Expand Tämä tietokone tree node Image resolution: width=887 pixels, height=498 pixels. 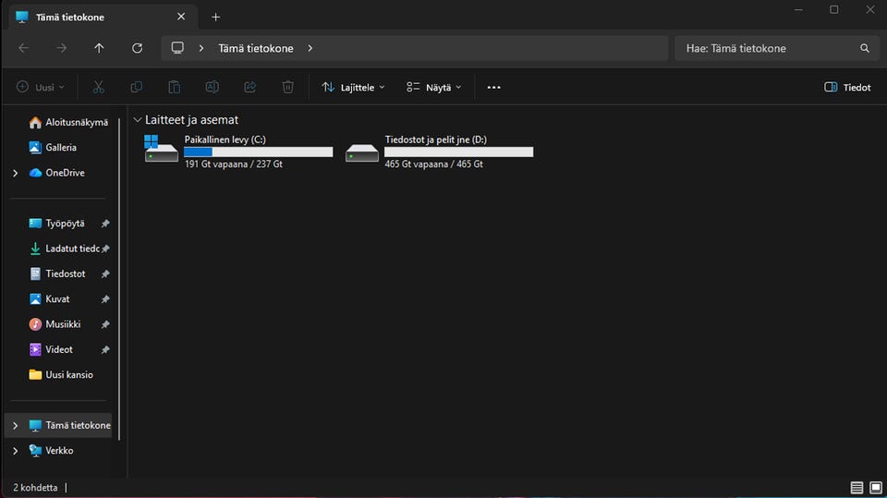tap(16, 426)
